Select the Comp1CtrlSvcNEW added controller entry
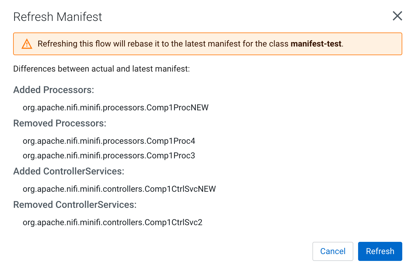The width and height of the screenshot is (413, 266). click(x=119, y=189)
